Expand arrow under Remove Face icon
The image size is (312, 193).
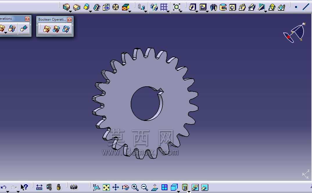point(130,12)
